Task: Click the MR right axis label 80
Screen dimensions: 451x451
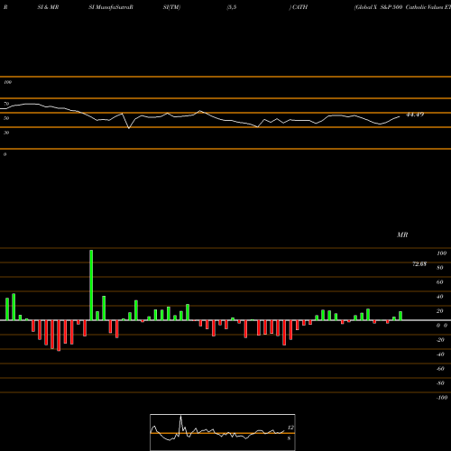Action: pos(440,268)
